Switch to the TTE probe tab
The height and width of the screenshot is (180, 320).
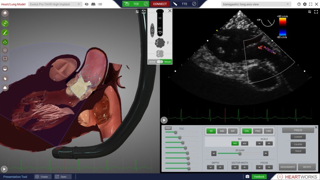click(184, 4)
